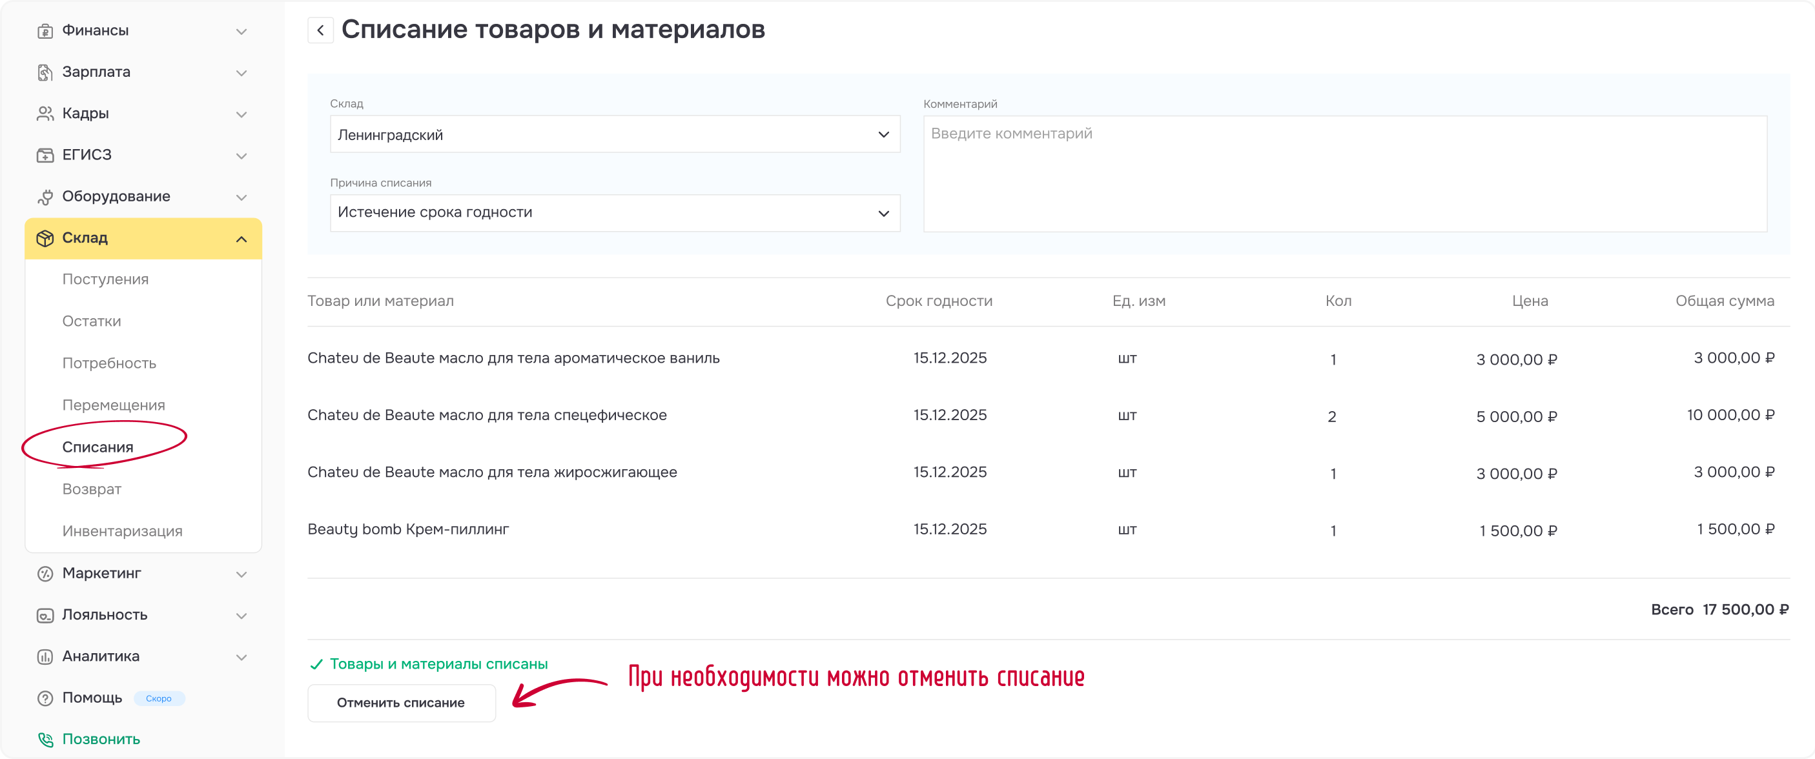Select the масло для тела жиросжигающее row
The width and height of the screenshot is (1815, 759).
[1048, 472]
